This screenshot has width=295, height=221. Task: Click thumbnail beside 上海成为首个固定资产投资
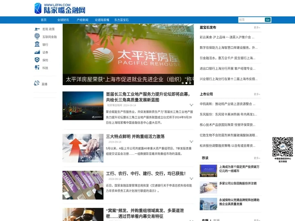click(x=208, y=171)
